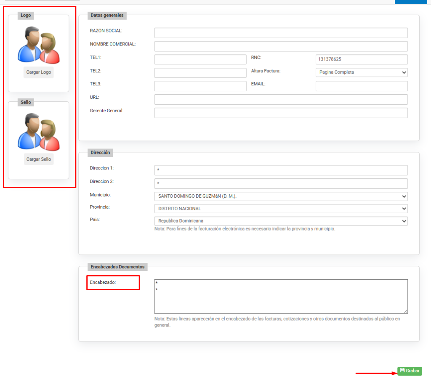Screen dimensions: 431x384
Task: Click the Sello placeholder people image
Action: (38, 132)
